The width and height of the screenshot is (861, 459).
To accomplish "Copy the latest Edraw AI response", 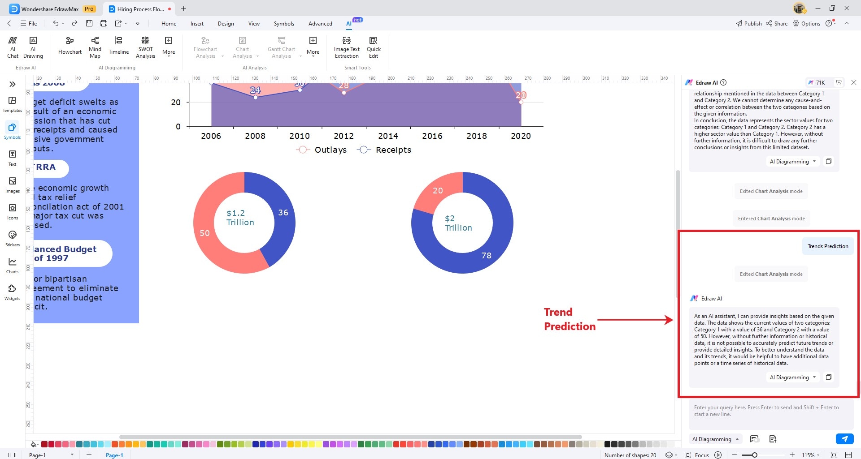I will pyautogui.click(x=829, y=377).
